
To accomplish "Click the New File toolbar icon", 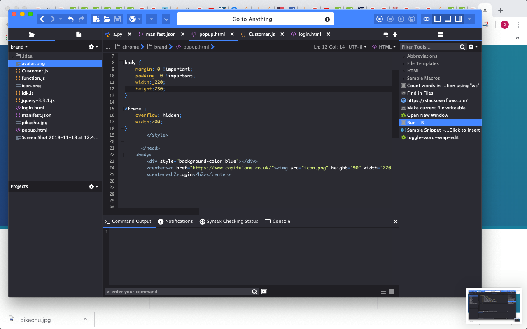I will [x=96, y=19].
